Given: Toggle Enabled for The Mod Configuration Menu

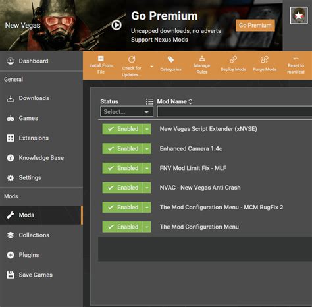Looking at the screenshot, I should coord(122,227).
